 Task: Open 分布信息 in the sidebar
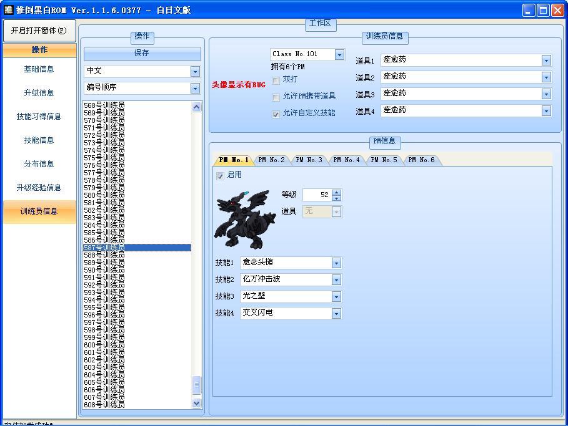tap(39, 164)
